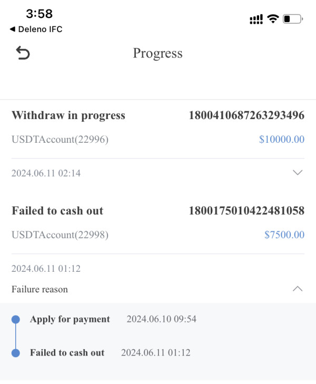Tap the $10000.00 withdrawal amount
This screenshot has width=316, height=384.
tap(281, 140)
